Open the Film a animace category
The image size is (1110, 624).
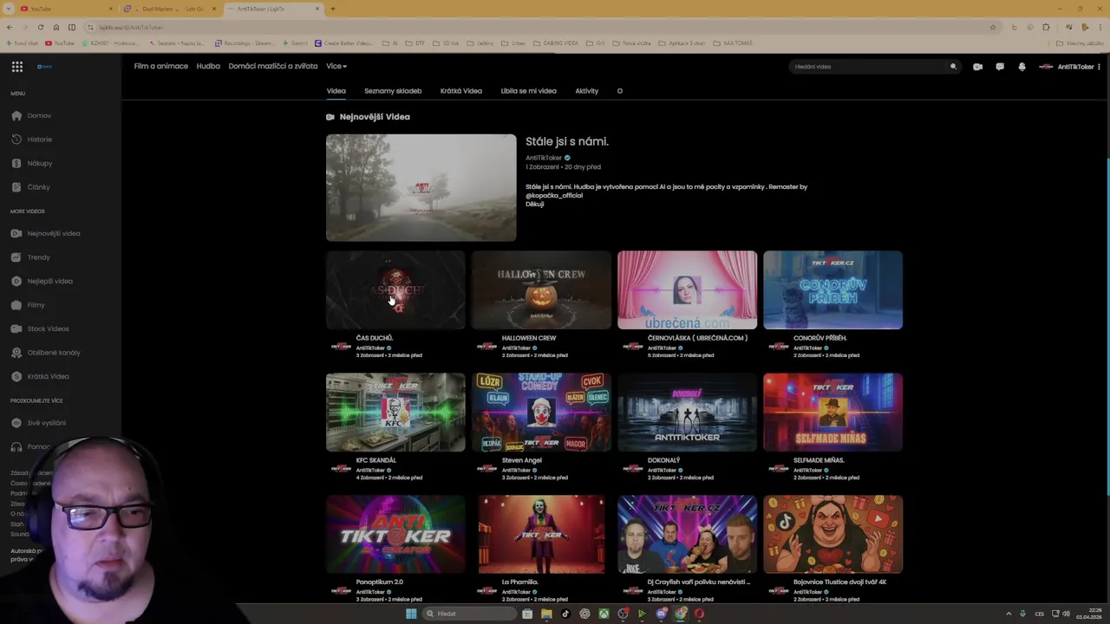[160, 66]
